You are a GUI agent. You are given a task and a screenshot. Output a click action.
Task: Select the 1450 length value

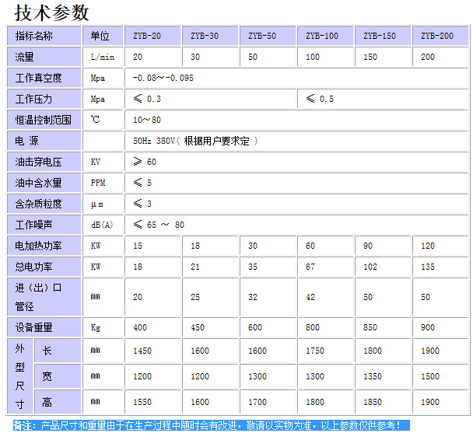click(143, 351)
